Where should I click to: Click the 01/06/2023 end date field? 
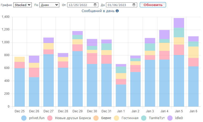point(121,5)
